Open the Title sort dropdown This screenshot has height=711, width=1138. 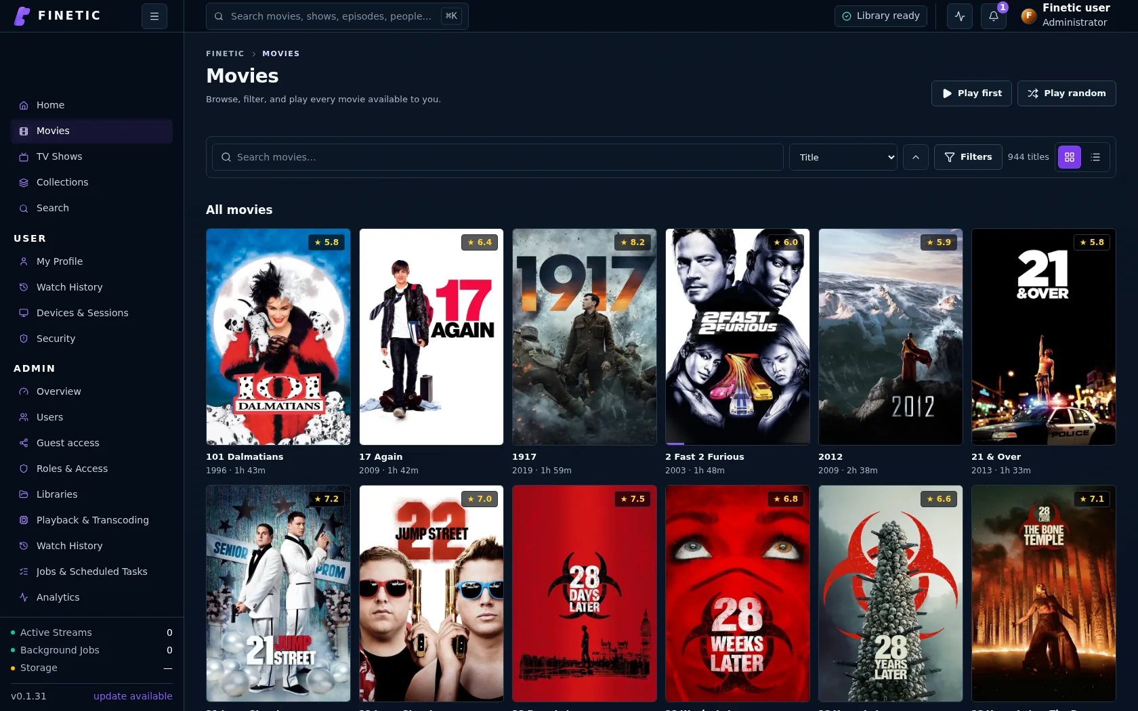tap(843, 157)
